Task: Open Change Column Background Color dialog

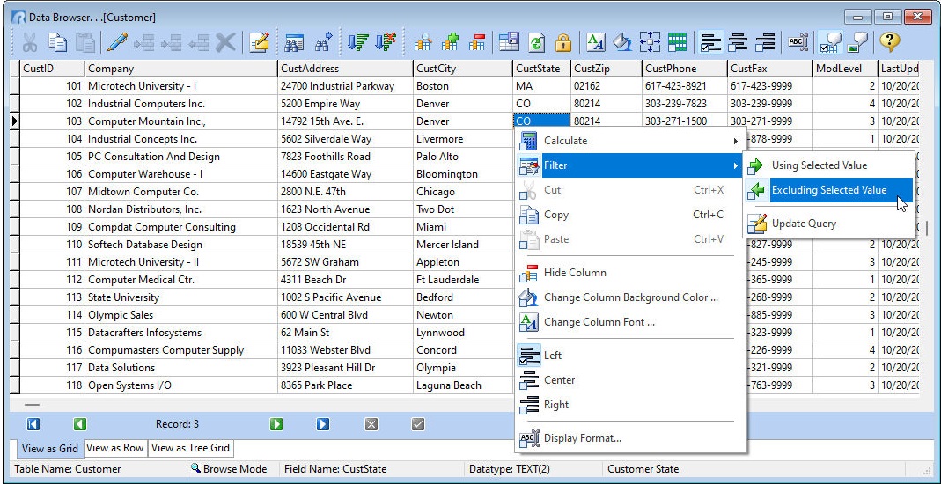Action: [x=630, y=297]
